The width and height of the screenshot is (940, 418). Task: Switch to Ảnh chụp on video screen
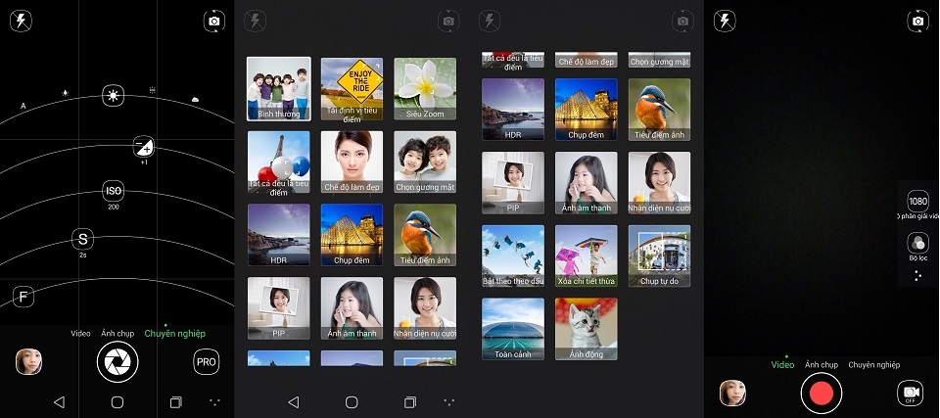(x=822, y=364)
